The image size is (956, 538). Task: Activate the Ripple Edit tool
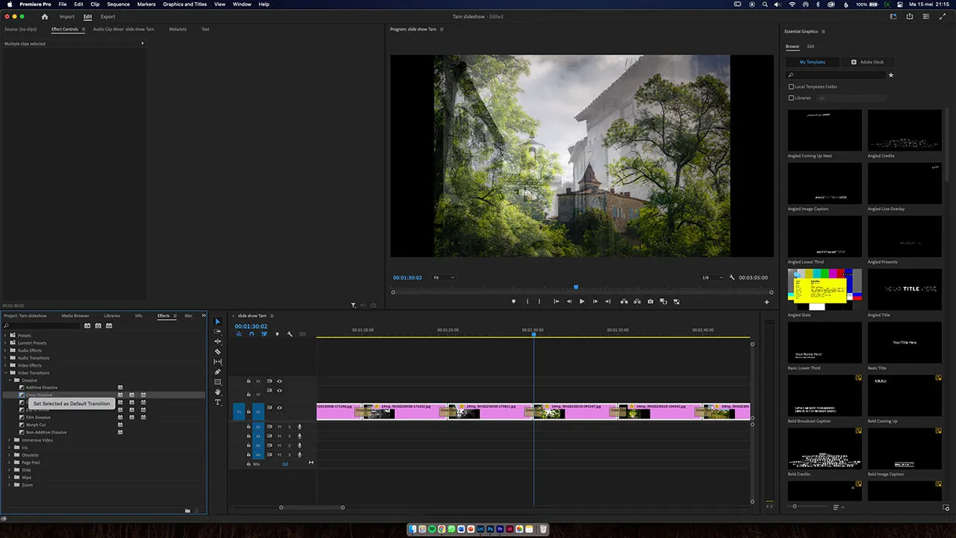tap(217, 341)
